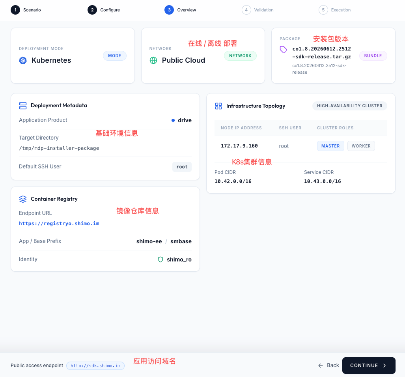Click the left arrow beside Back
The width and height of the screenshot is (405, 377).
[x=321, y=366]
